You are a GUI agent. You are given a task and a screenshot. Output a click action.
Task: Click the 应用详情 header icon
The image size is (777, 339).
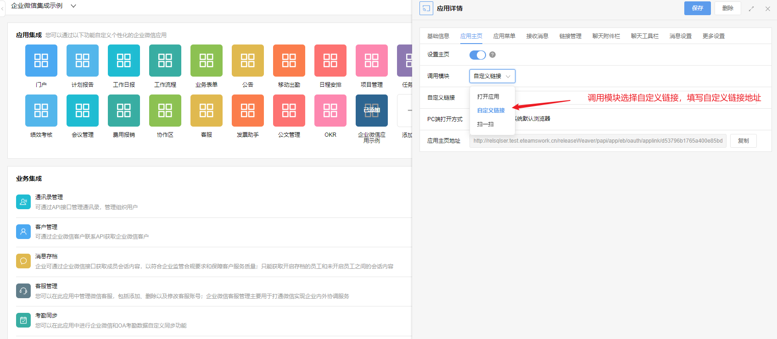coord(426,8)
